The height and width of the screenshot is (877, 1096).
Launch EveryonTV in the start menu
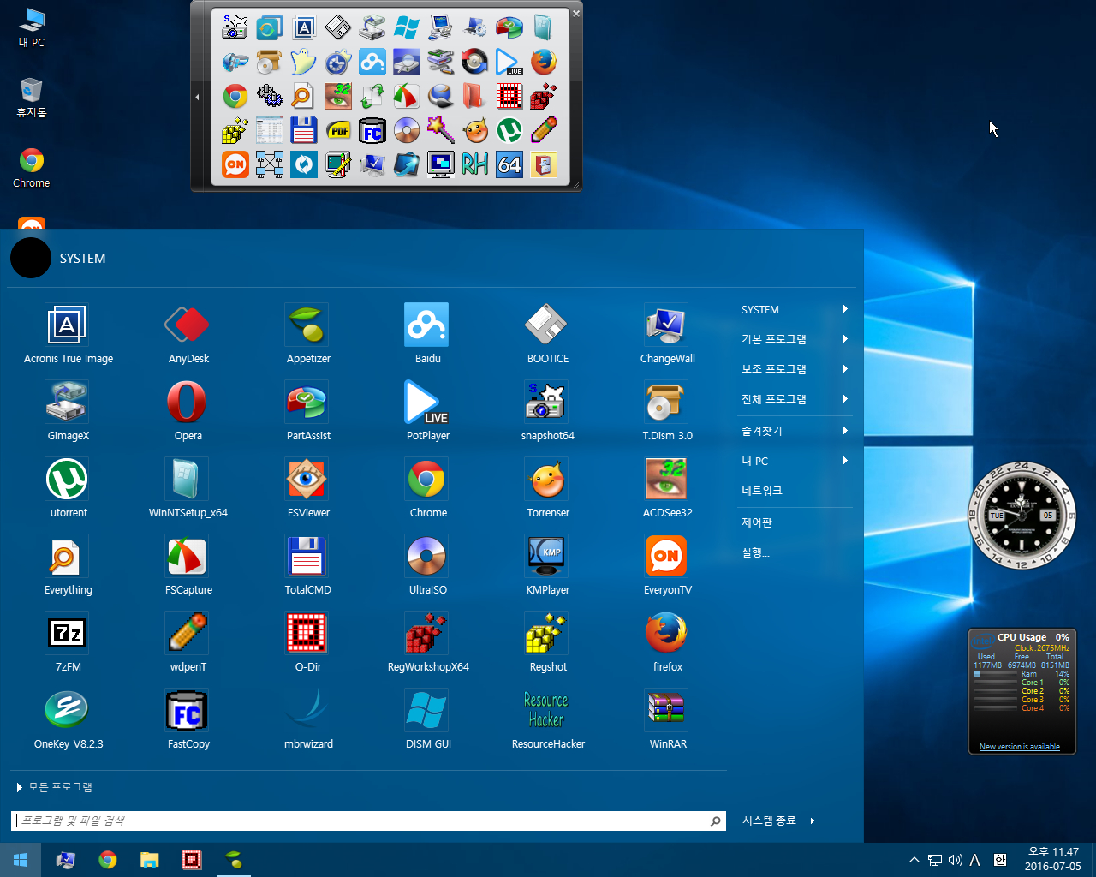click(668, 565)
